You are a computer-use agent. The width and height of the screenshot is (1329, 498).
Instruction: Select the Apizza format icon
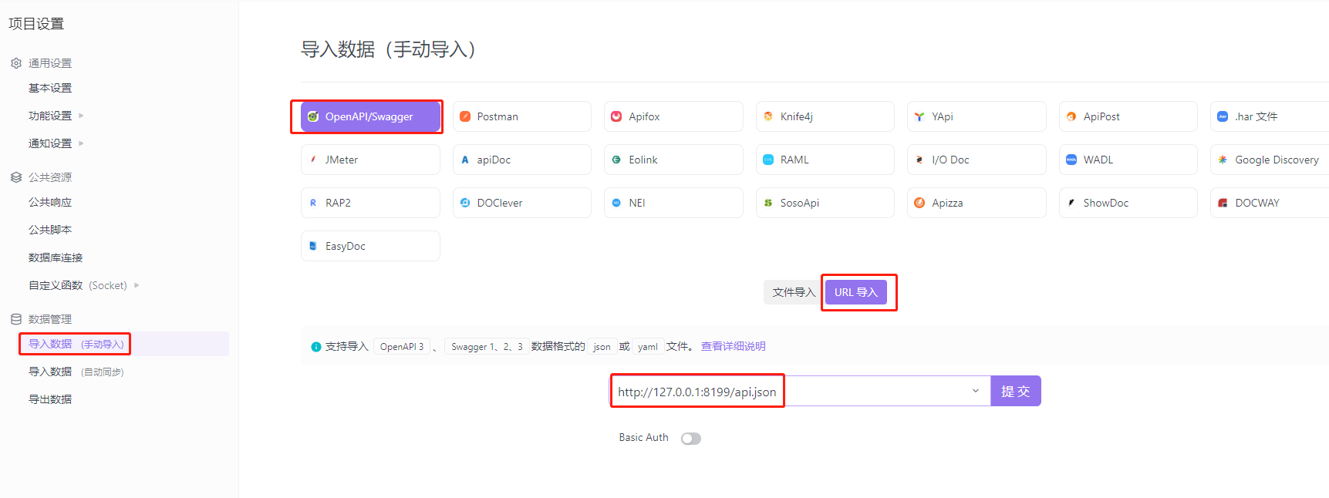[919, 203]
